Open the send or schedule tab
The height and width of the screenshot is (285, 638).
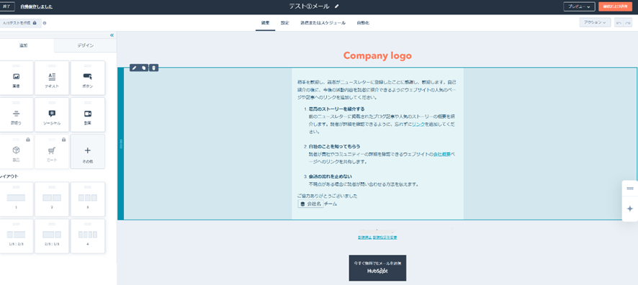323,23
